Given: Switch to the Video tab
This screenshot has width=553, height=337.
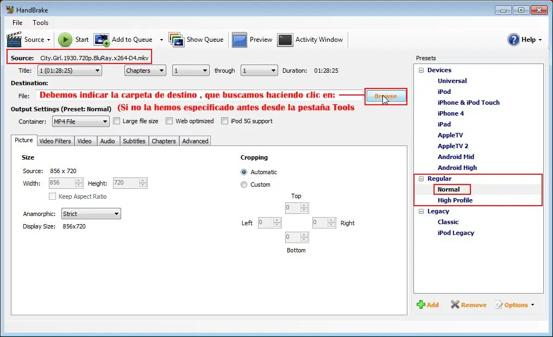Looking at the screenshot, I should click(85, 141).
